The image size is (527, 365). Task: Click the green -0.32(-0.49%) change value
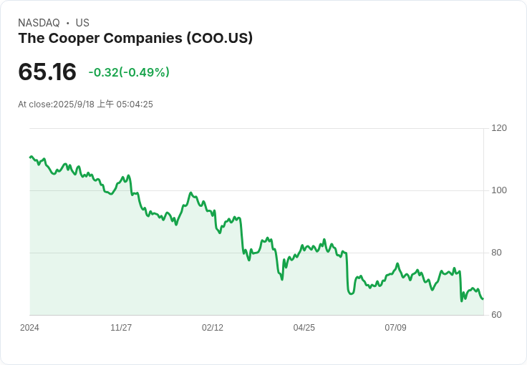129,72
